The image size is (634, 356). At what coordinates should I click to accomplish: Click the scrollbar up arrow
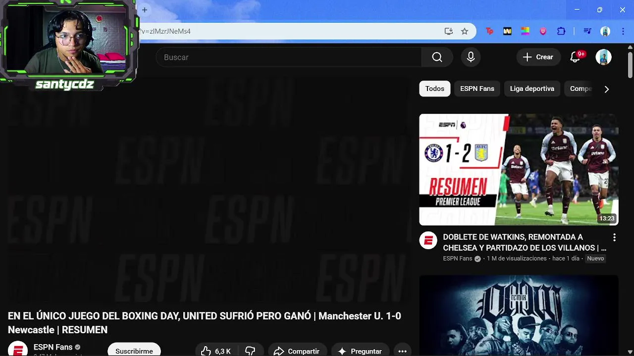(x=630, y=46)
